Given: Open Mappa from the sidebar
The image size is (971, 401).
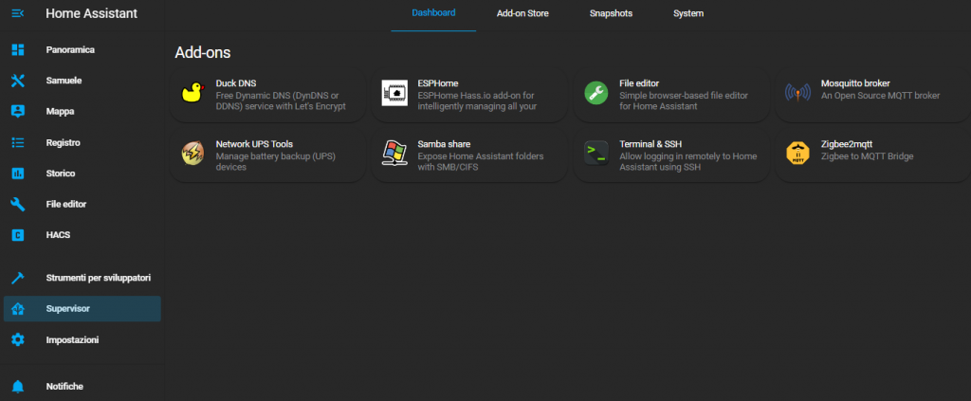Looking at the screenshot, I should 60,111.
